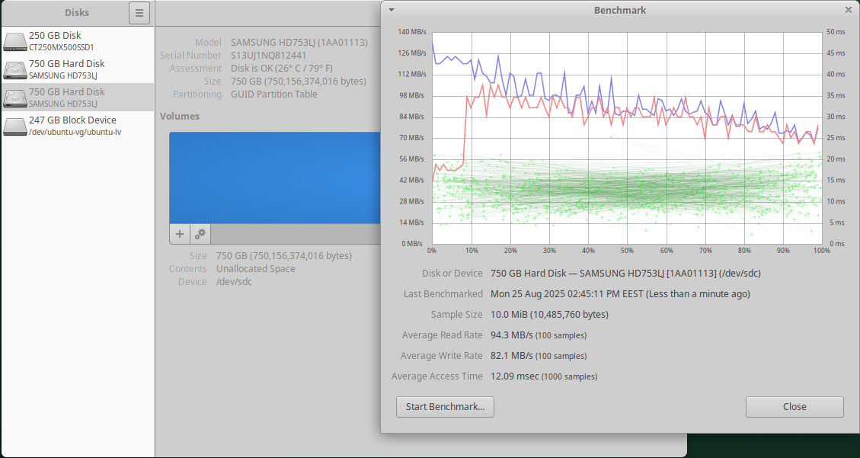Open the Disks application hamburger menu

(139, 13)
